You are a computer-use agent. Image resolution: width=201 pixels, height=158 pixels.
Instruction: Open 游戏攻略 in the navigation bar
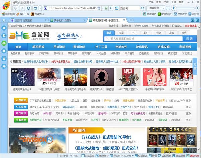point(164,47)
